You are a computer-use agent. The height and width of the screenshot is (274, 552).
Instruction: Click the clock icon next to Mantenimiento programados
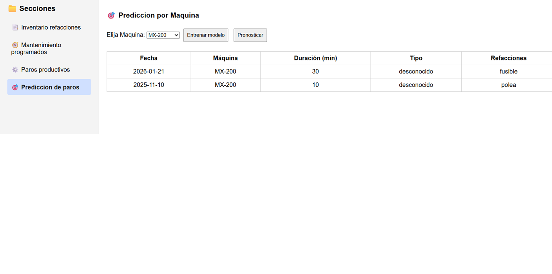tap(14, 45)
